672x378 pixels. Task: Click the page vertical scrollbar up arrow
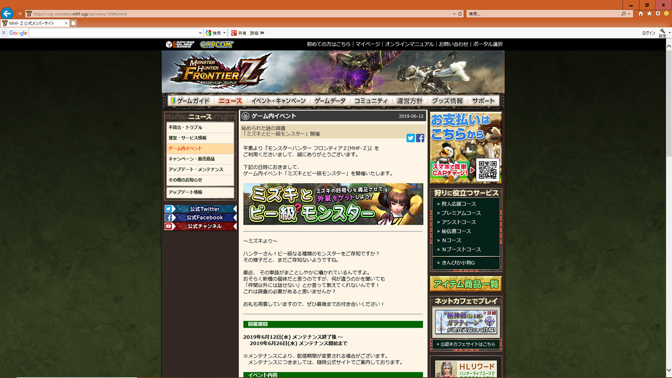point(668,46)
